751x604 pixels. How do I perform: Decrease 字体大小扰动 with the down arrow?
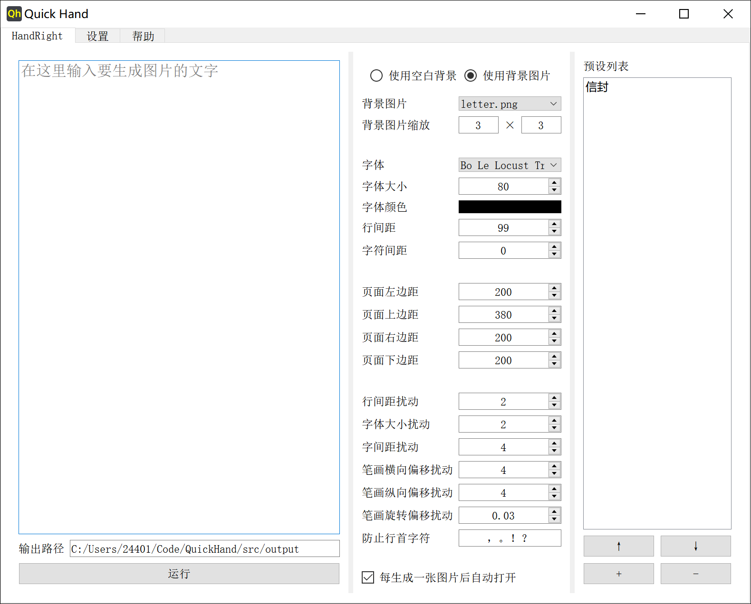[x=555, y=428]
